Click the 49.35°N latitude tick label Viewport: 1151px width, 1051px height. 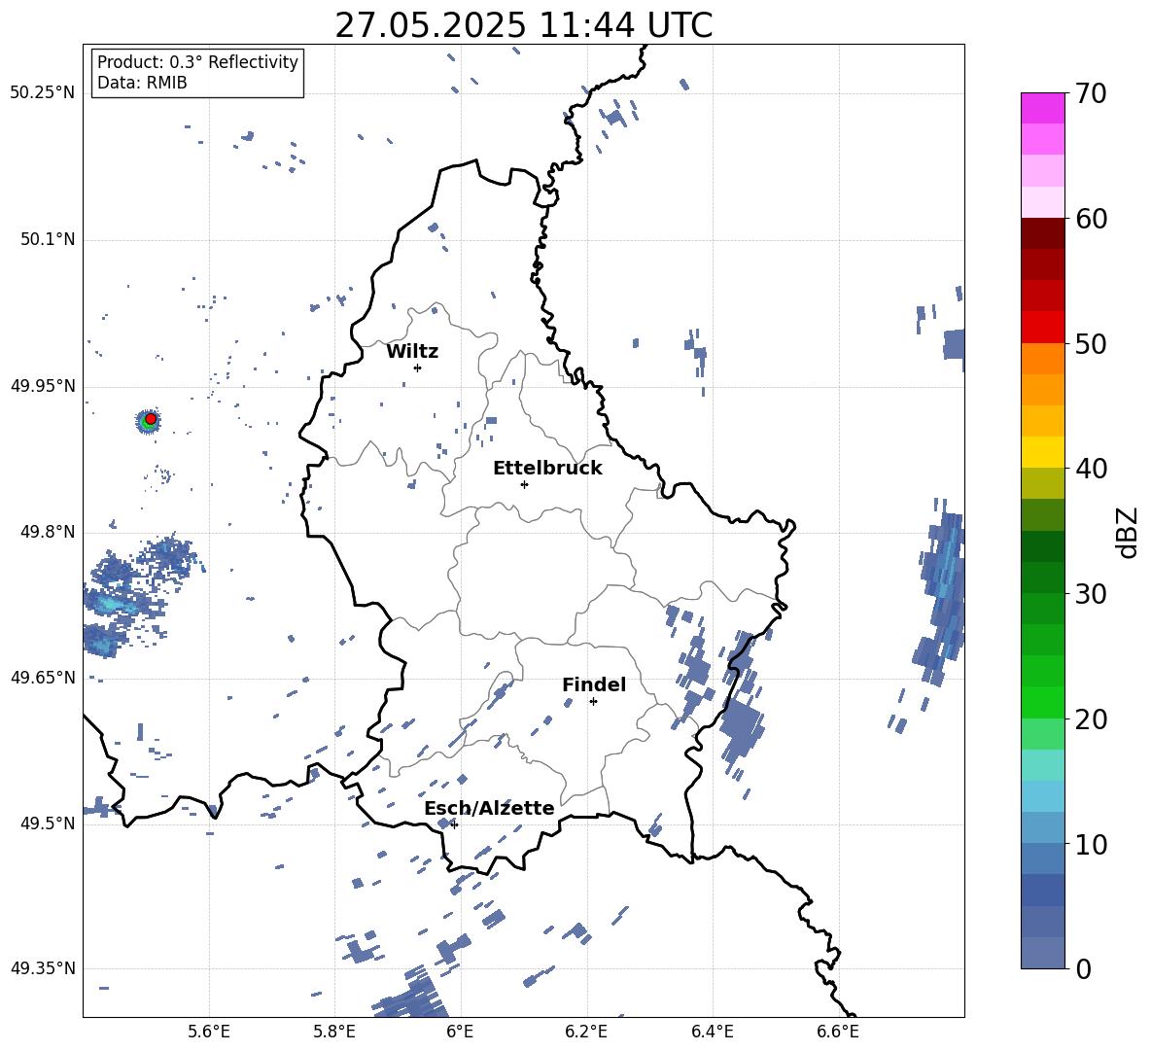pyautogui.click(x=43, y=968)
